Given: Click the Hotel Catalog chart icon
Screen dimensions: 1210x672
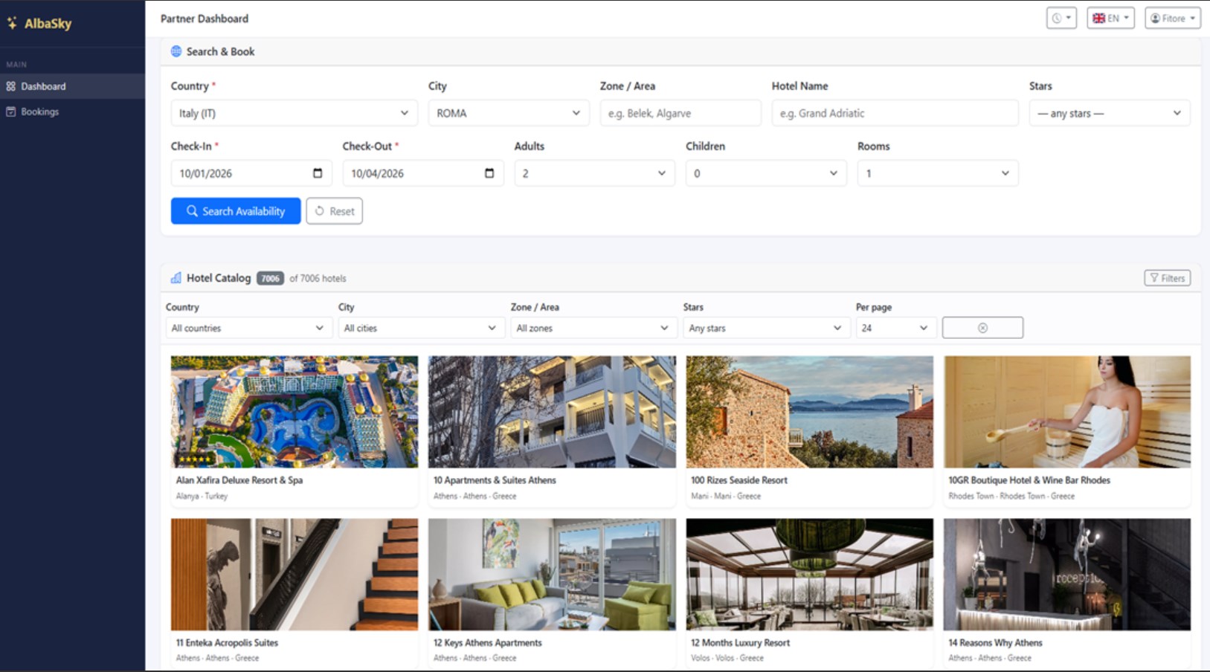Looking at the screenshot, I should (176, 278).
